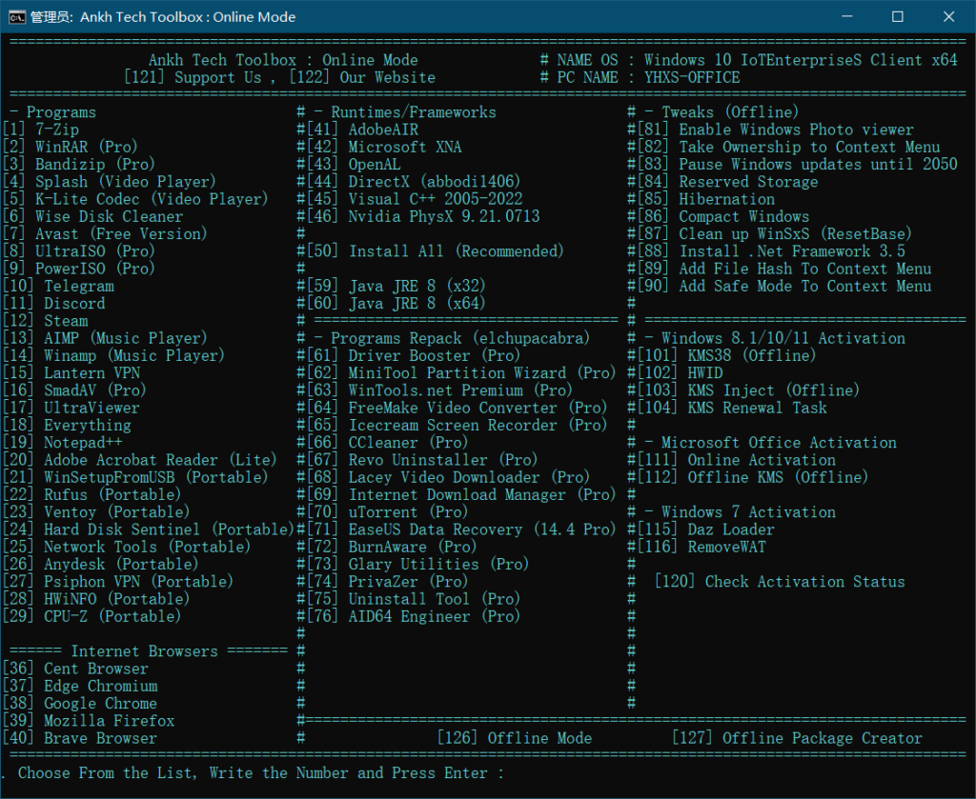976x799 pixels.
Task: Click '[70] uTorrent (Pro)' entry
Action: [387, 512]
